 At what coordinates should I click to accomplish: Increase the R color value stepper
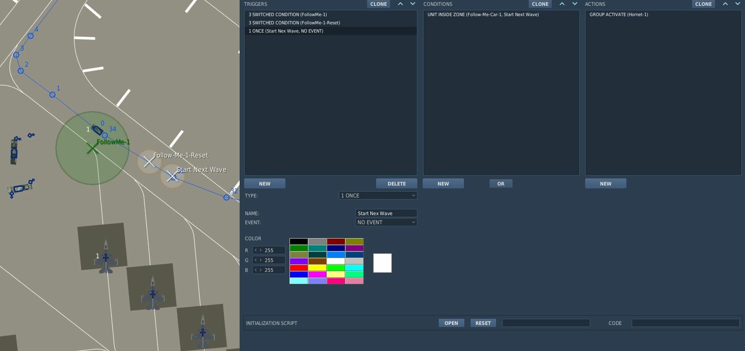(261, 250)
